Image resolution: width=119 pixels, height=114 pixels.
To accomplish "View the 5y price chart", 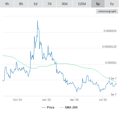I will pos(112,4).
